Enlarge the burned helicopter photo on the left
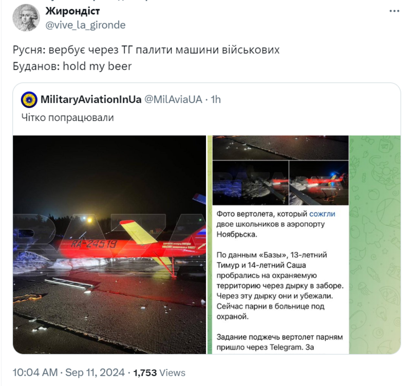The height and width of the screenshot is (386, 412). tap(109, 244)
